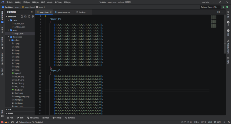This screenshot has width=231, height=124.
Task: Open the Python: Current File run configuration dropdown
Action: pos(210,7)
